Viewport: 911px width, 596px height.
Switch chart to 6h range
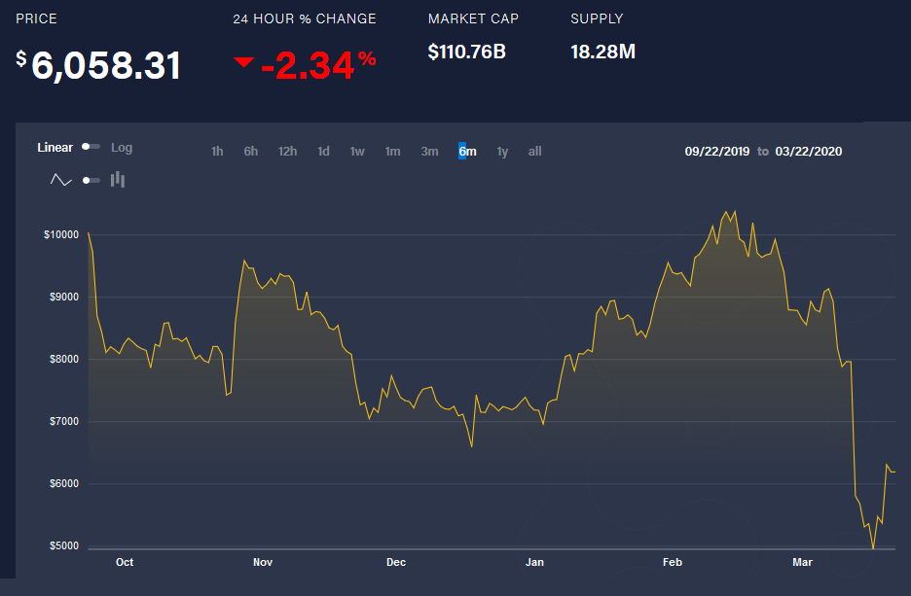[x=251, y=151]
